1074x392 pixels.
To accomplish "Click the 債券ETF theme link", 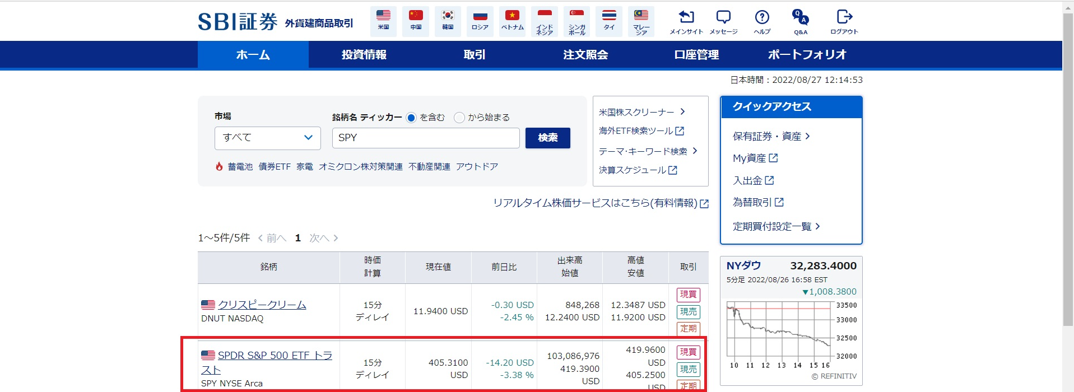I will coord(275,167).
